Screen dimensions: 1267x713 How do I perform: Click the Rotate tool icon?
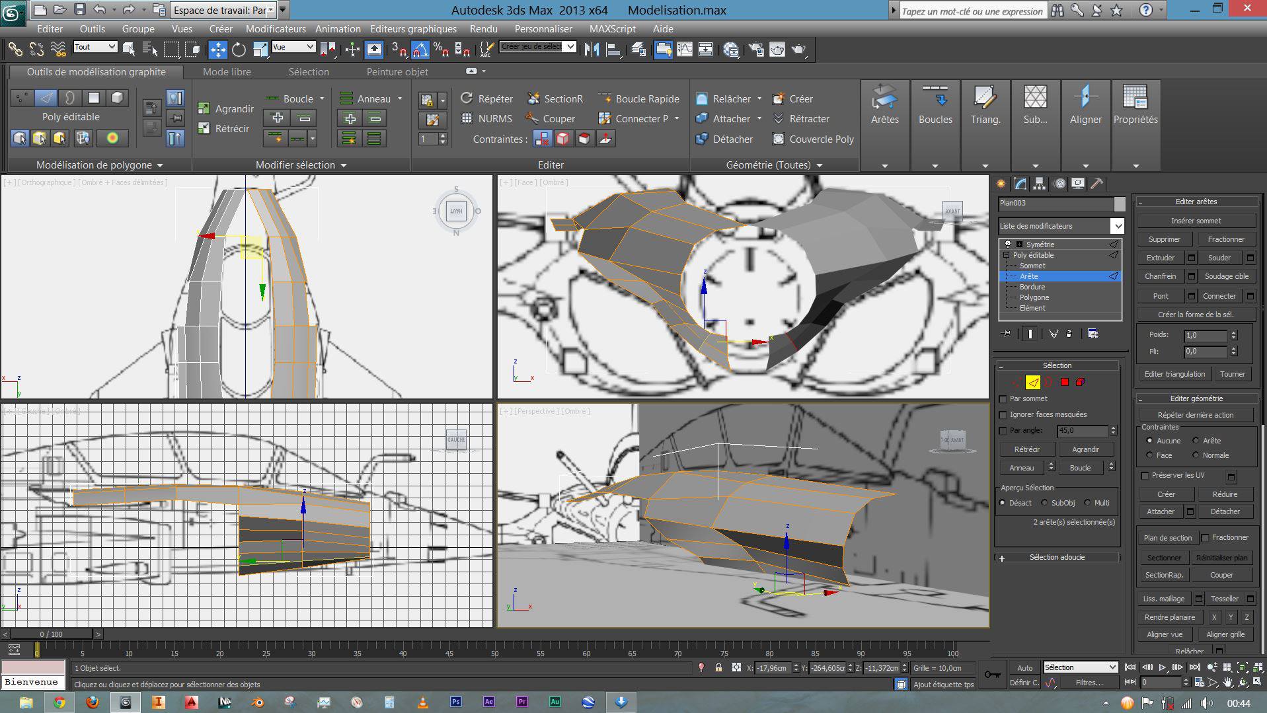(x=239, y=50)
